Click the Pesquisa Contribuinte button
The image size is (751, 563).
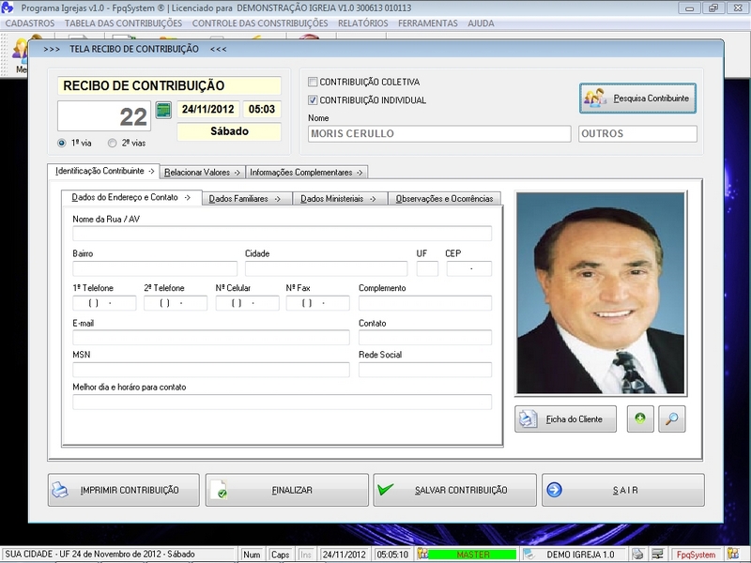point(638,99)
